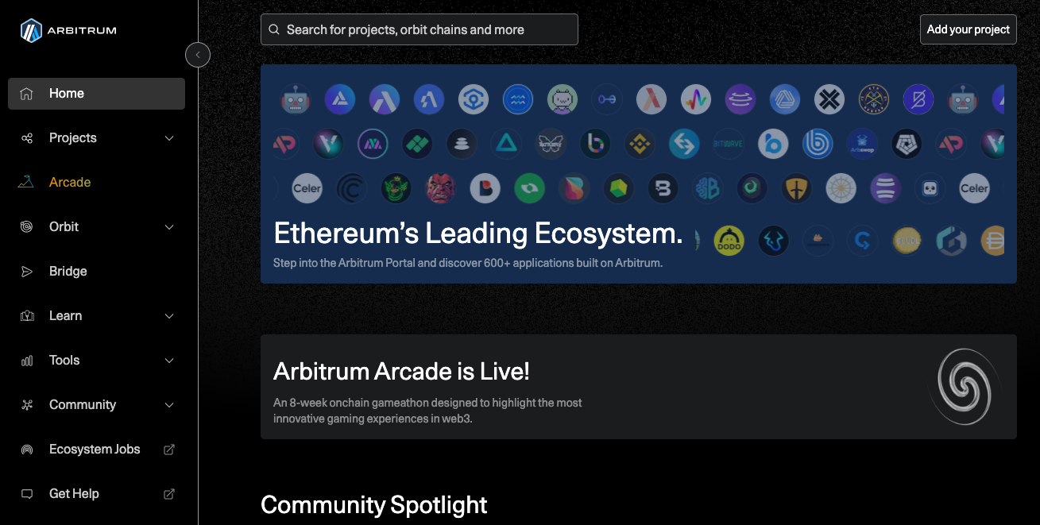Image resolution: width=1040 pixels, height=525 pixels.
Task: Open the Get Help page
Action: tap(74, 493)
